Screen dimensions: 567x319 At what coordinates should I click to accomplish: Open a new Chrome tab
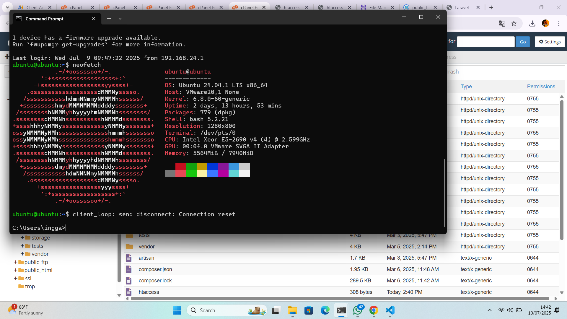(x=491, y=7)
